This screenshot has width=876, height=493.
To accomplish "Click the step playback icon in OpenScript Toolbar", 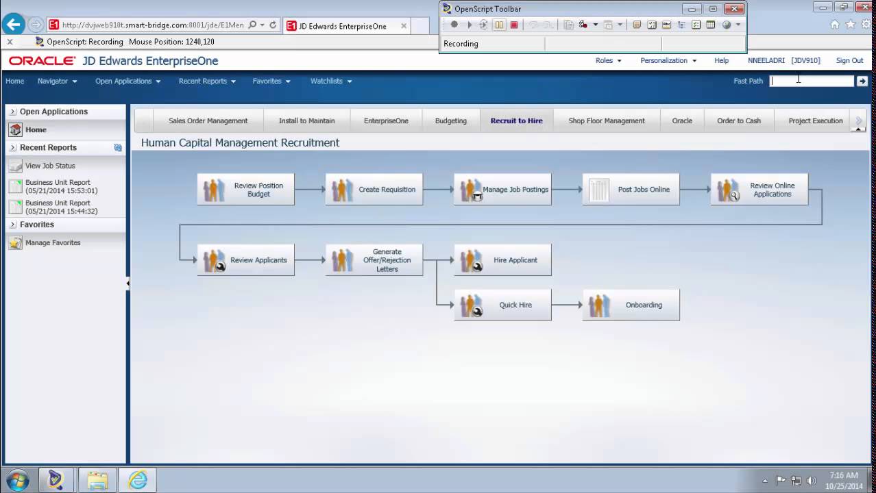I will pyautogui.click(x=483, y=25).
